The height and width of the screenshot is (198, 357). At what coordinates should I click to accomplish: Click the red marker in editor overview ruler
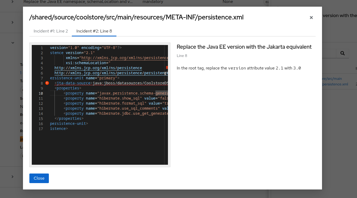click(167, 68)
